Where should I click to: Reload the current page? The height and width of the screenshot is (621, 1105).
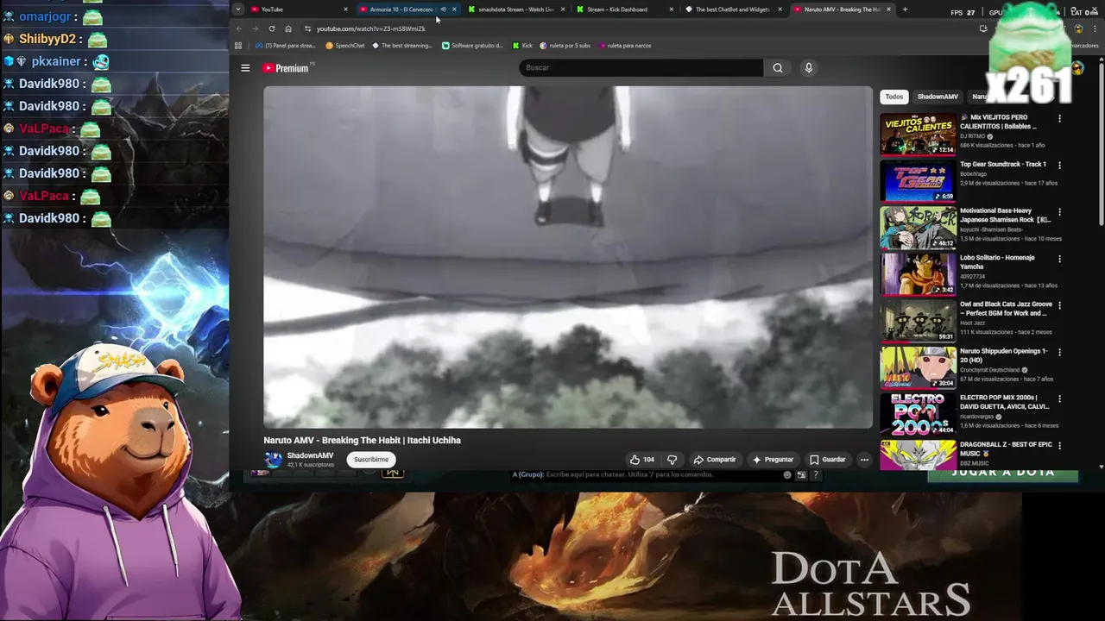click(x=272, y=28)
